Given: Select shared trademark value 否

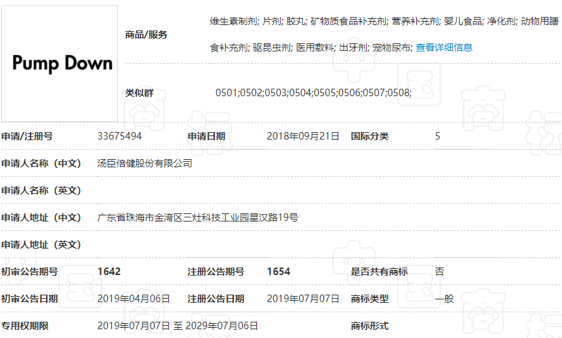Looking at the screenshot, I should [440, 272].
